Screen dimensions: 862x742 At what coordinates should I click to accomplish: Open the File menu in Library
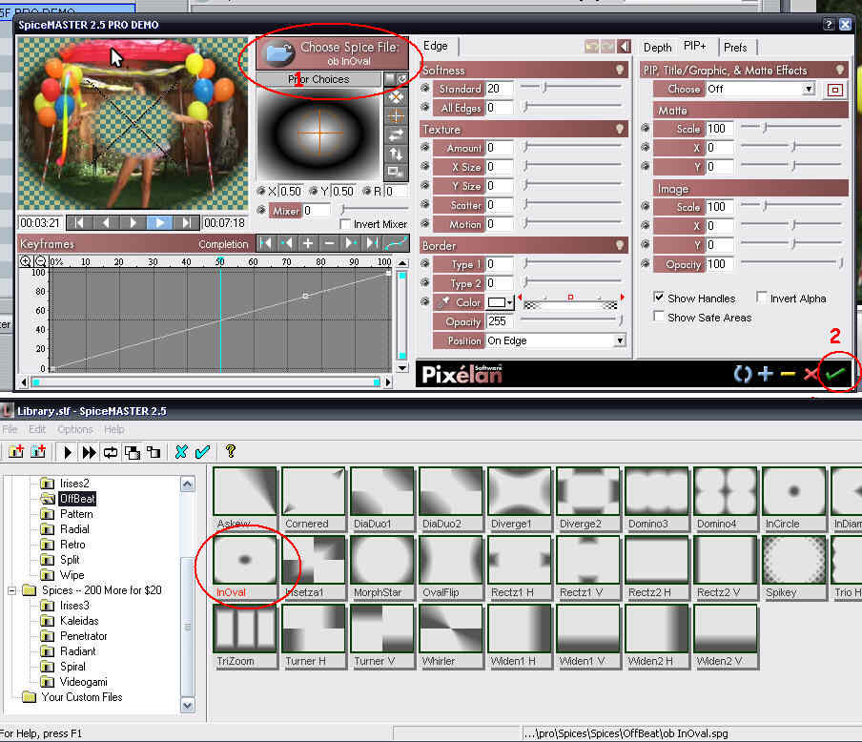click(10, 429)
